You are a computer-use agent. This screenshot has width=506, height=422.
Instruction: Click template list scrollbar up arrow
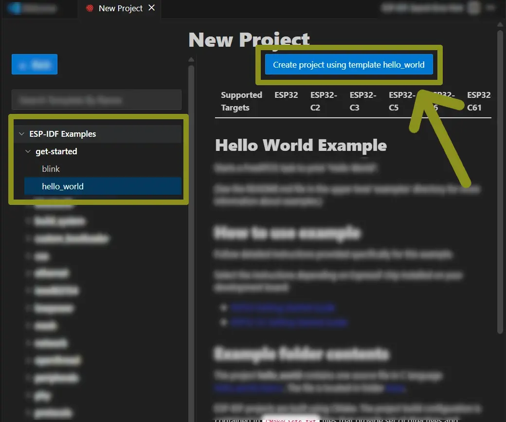(x=191, y=60)
